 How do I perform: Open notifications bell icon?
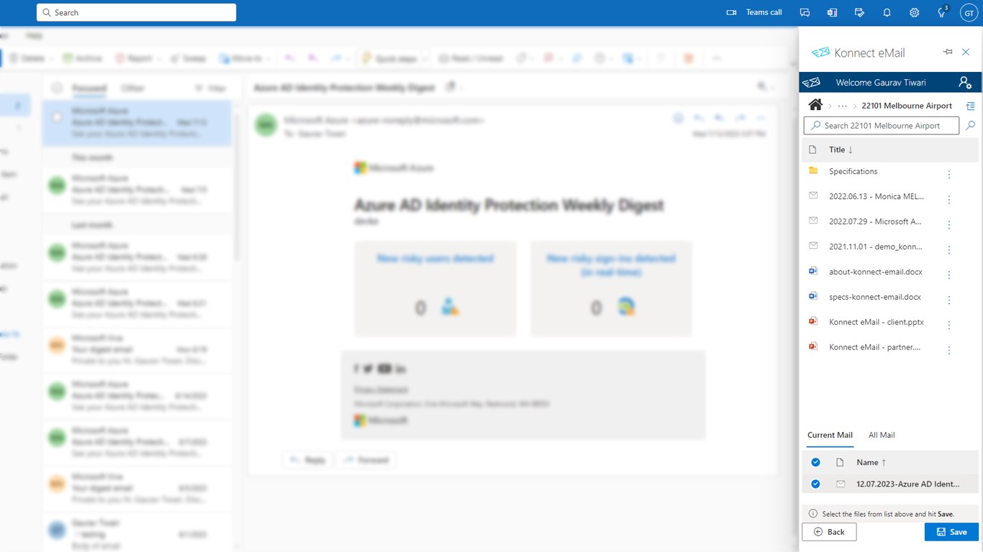click(887, 12)
